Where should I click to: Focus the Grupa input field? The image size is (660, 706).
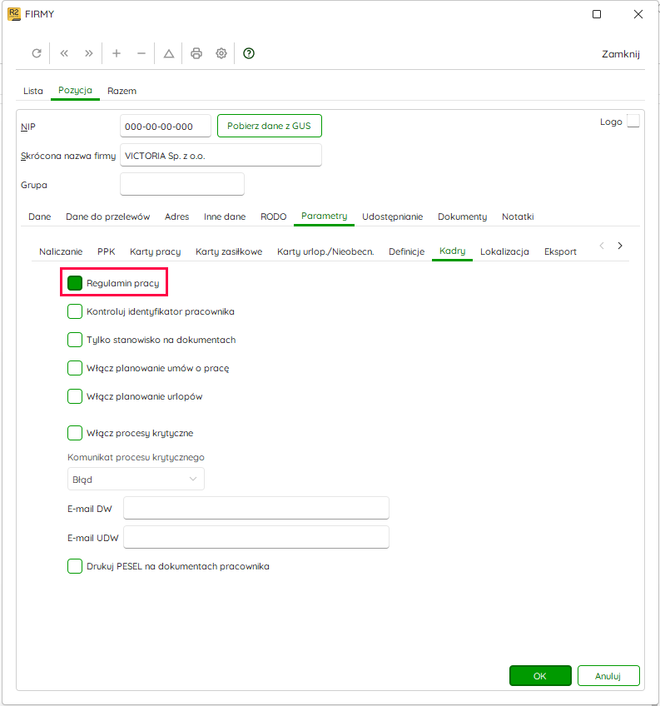tap(182, 185)
